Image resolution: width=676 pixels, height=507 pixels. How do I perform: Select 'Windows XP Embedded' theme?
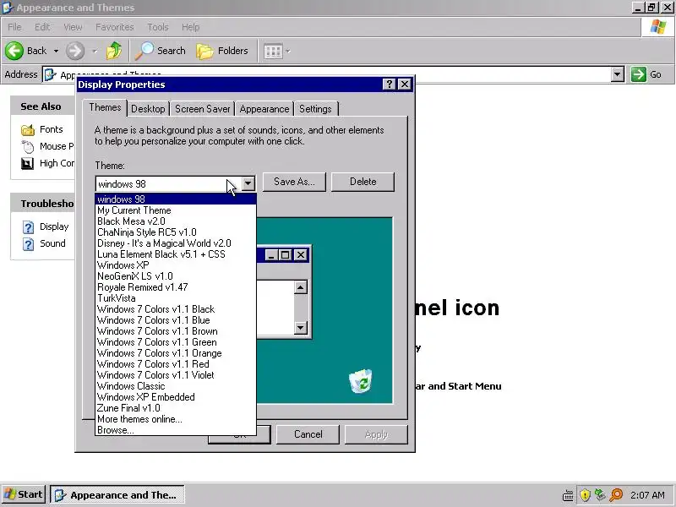(x=176, y=397)
